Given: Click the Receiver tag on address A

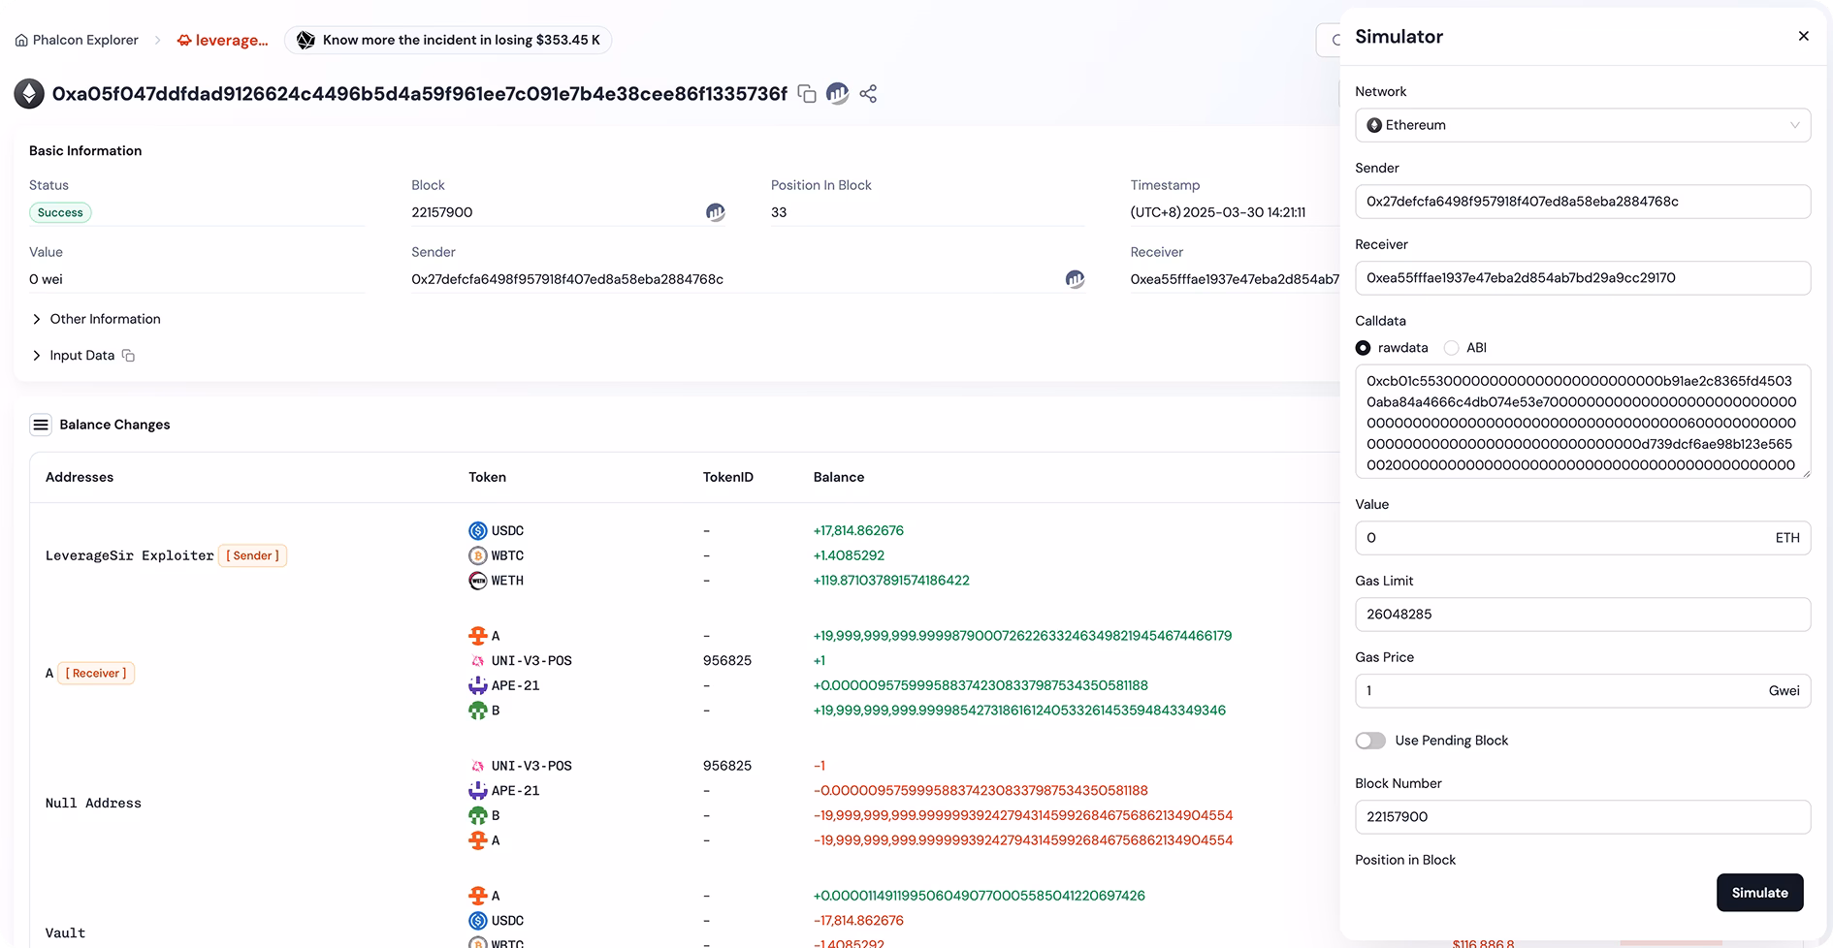Looking at the screenshot, I should 96,674.
